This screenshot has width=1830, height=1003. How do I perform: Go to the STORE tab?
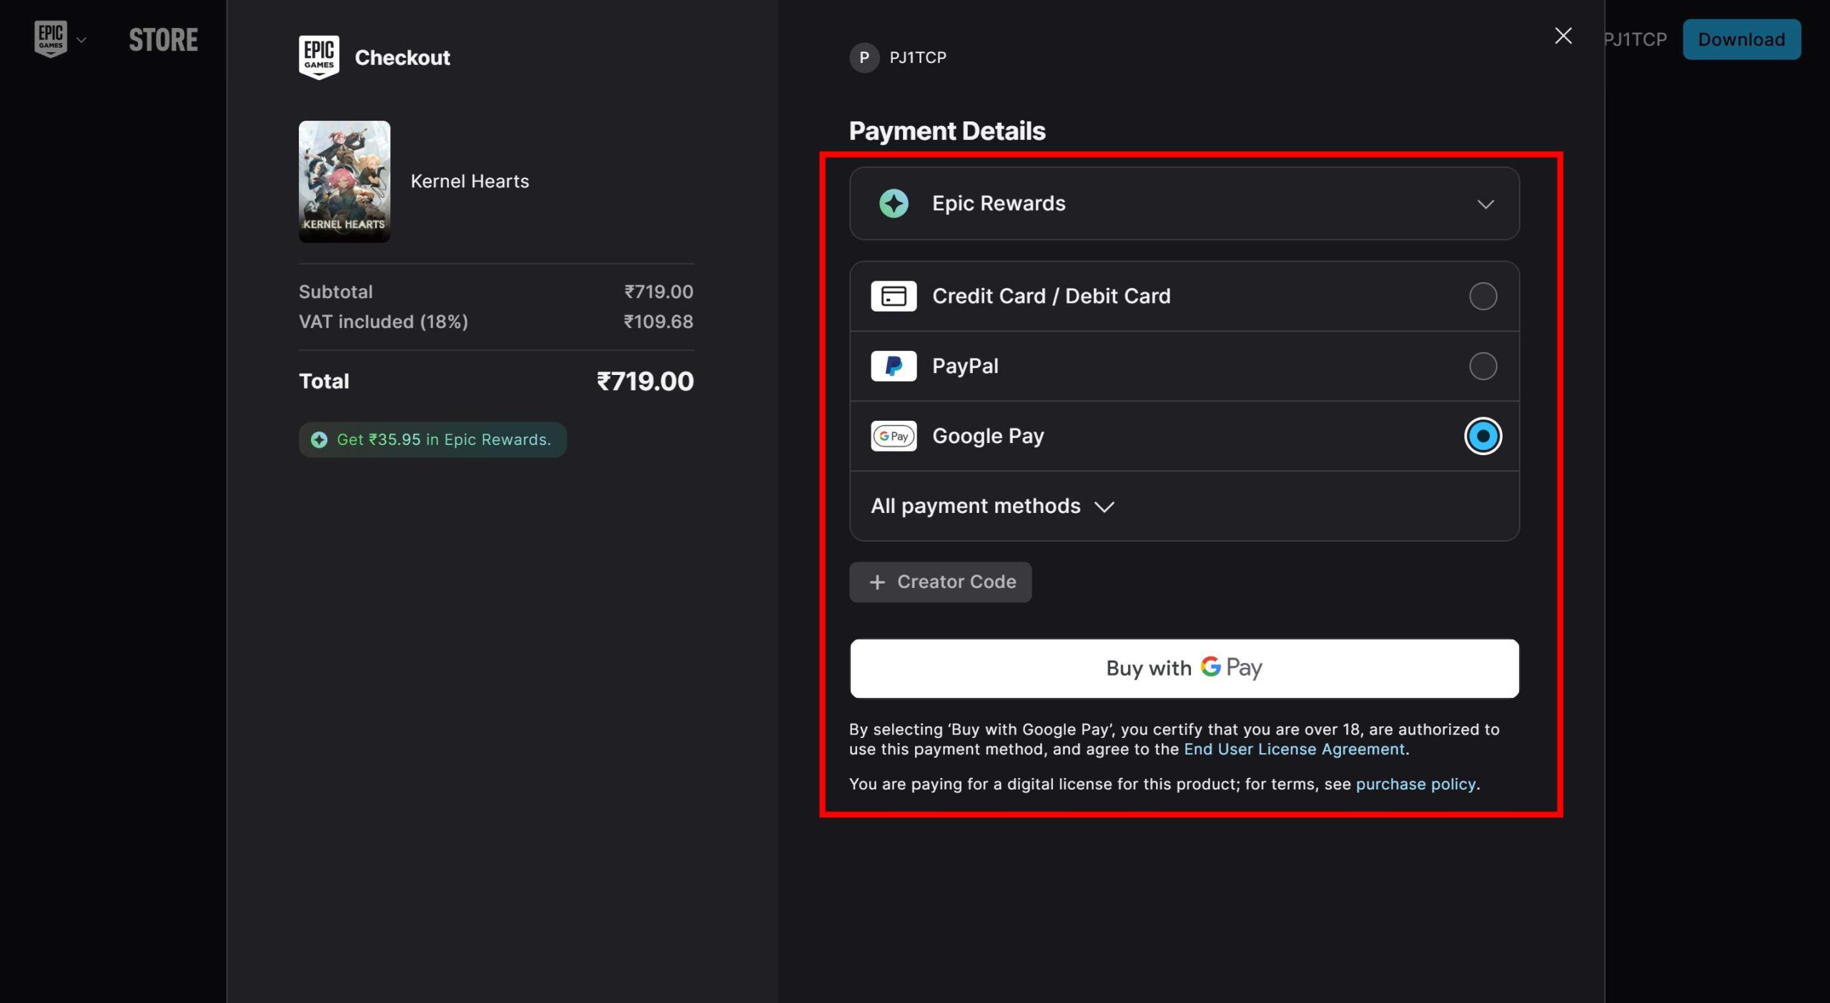(163, 39)
